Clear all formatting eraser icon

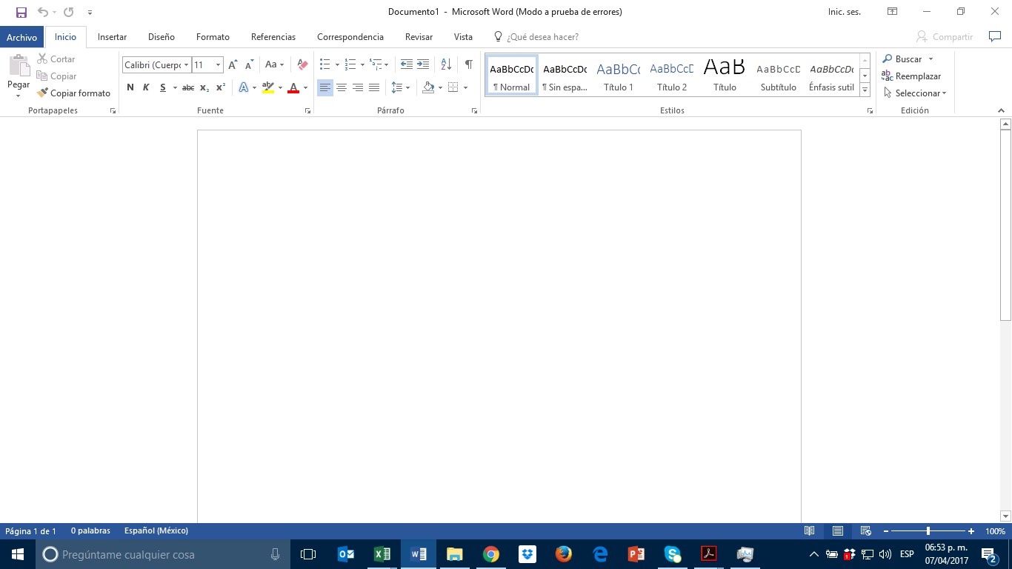302,65
